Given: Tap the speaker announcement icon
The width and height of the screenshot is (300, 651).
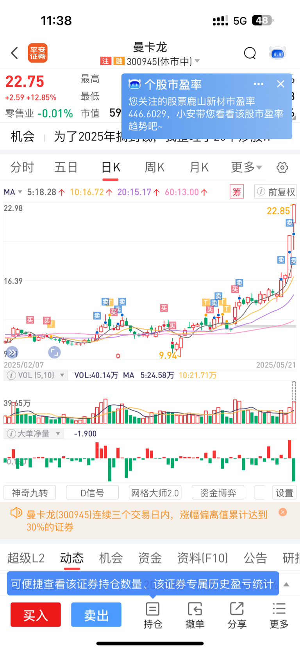Looking at the screenshot, I should [16, 512].
